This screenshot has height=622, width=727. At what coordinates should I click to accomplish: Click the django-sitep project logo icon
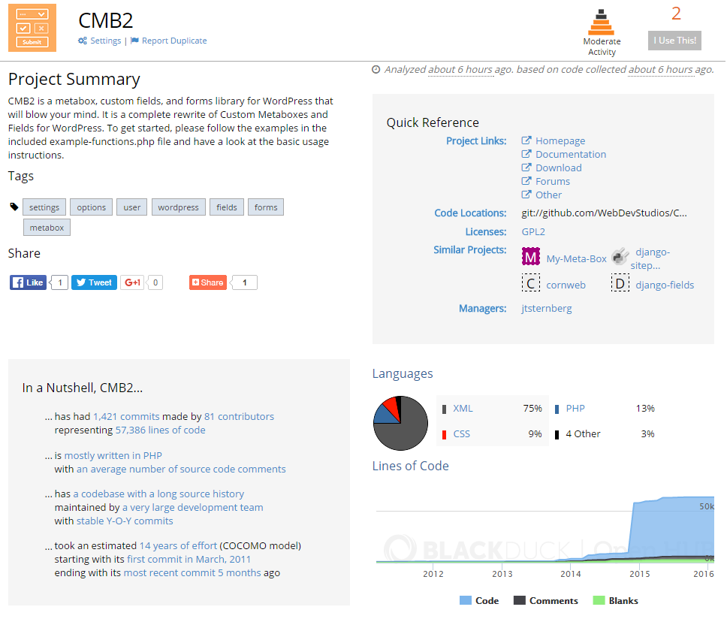pos(620,256)
